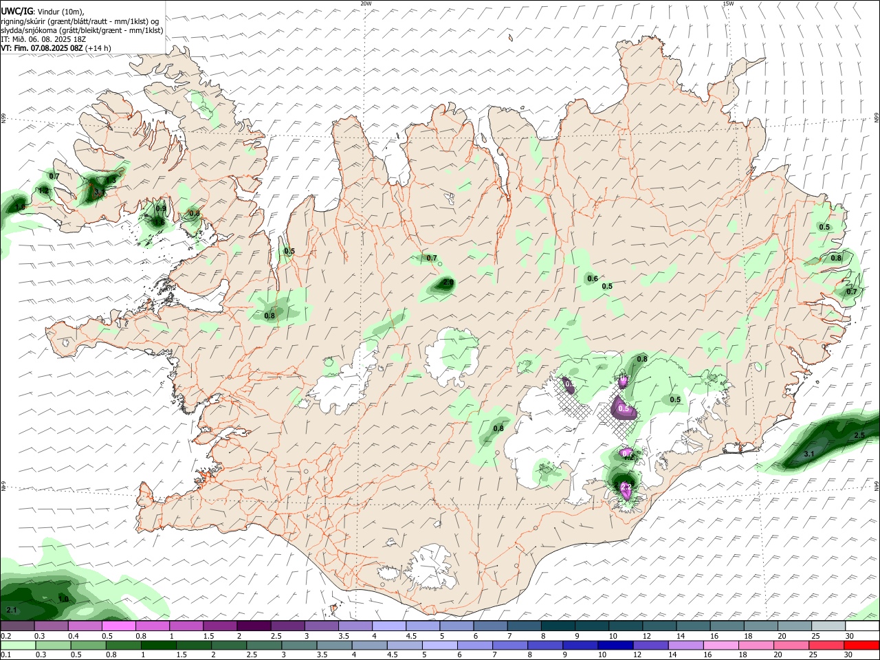Pick the lightest green swatch starting the rain legend
880x660 pixels.
point(18,645)
